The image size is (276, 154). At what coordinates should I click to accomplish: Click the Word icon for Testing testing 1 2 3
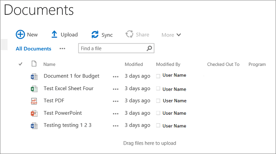34,126
